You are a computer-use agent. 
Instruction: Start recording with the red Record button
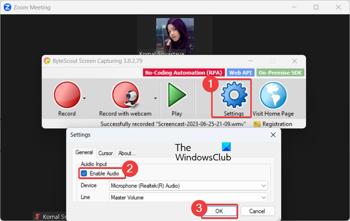67,95
